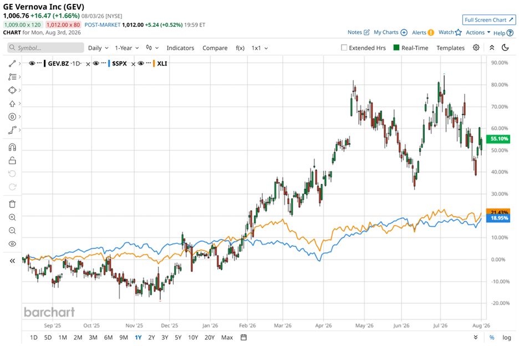
Task: Open chart settings gear
Action: click(x=476, y=48)
